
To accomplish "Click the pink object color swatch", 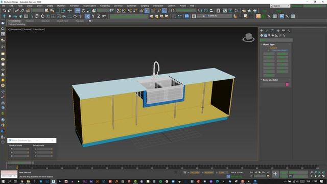I will (287, 84).
